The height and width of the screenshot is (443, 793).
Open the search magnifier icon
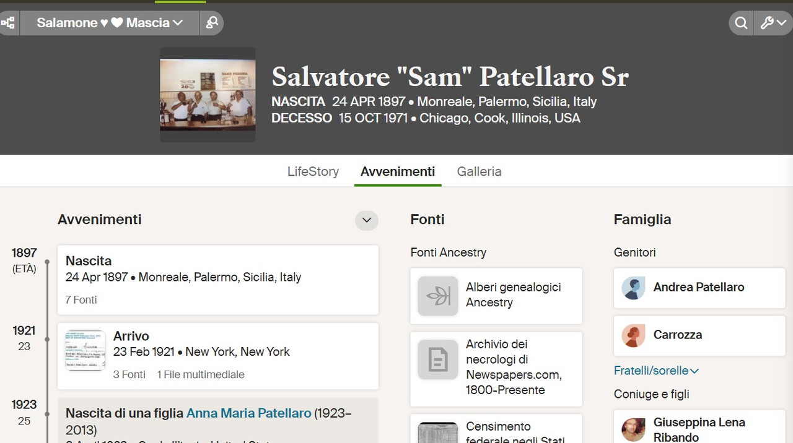741,23
